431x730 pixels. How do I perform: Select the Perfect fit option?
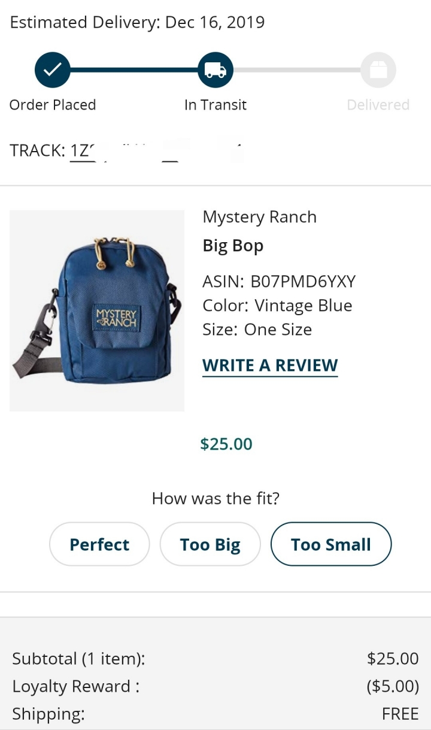click(x=99, y=544)
